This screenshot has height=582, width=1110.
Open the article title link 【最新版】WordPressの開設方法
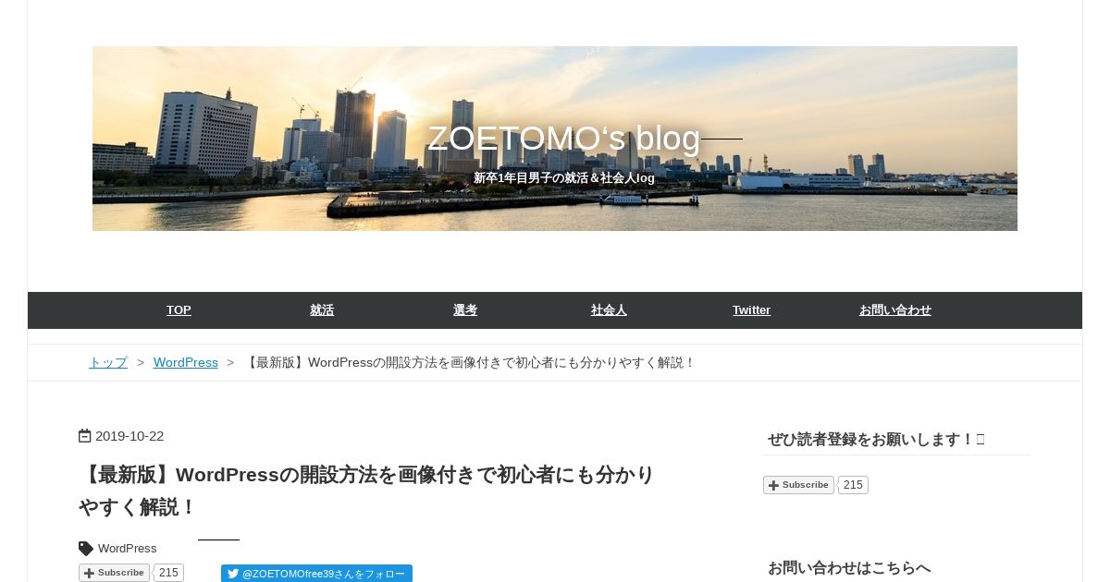pos(367,491)
